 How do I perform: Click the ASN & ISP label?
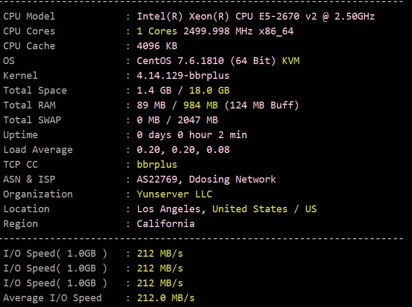click(x=29, y=179)
